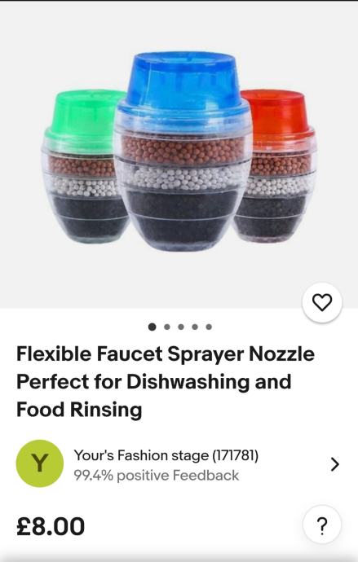Jump to the fourth carousel dot

(195, 327)
